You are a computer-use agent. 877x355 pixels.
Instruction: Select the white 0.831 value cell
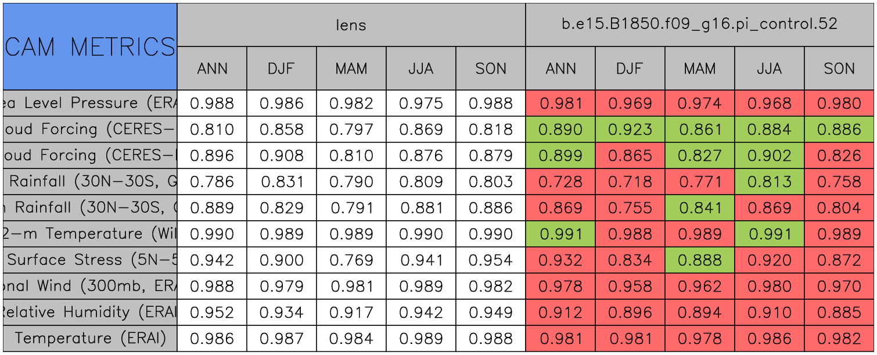282,182
